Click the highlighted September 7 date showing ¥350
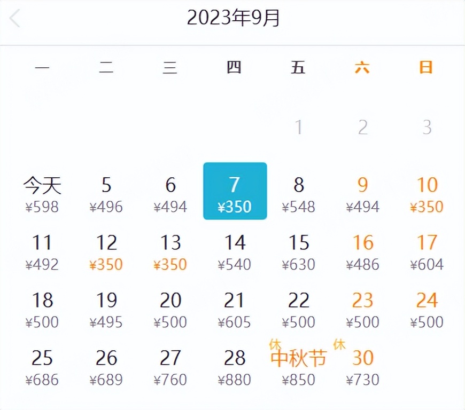Image resolution: width=465 pixels, height=410 pixels. click(x=235, y=192)
